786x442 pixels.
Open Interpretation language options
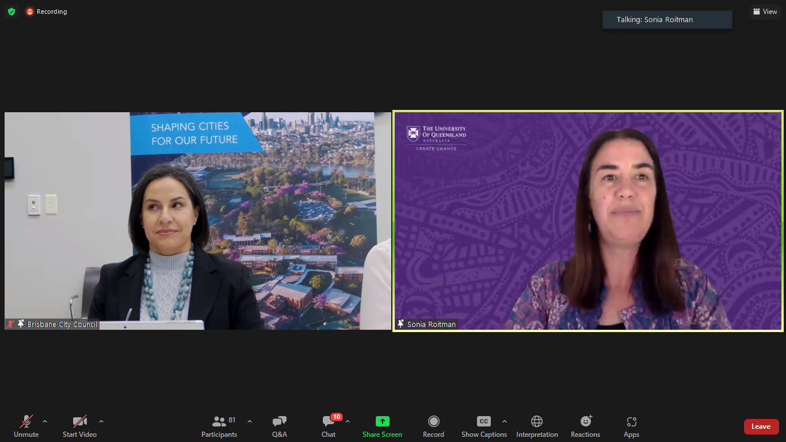point(537,426)
